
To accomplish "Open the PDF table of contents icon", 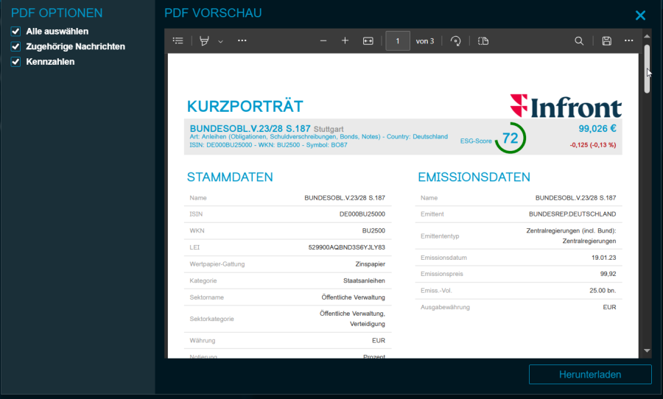I will [178, 41].
